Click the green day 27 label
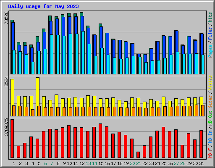The width and height of the screenshot is (215, 168). pos(176,163)
